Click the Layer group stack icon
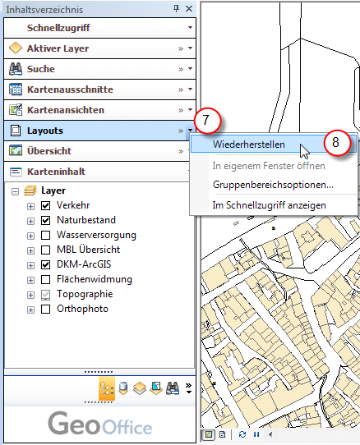This screenshot has width=360, height=445. [30, 190]
